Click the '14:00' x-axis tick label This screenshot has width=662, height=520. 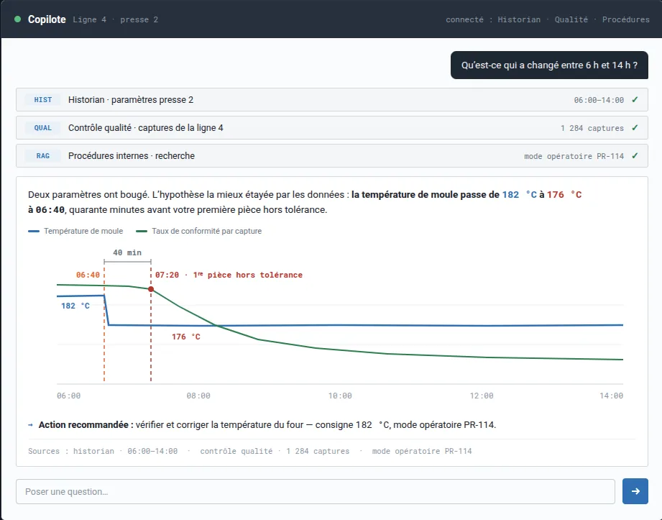(612, 396)
